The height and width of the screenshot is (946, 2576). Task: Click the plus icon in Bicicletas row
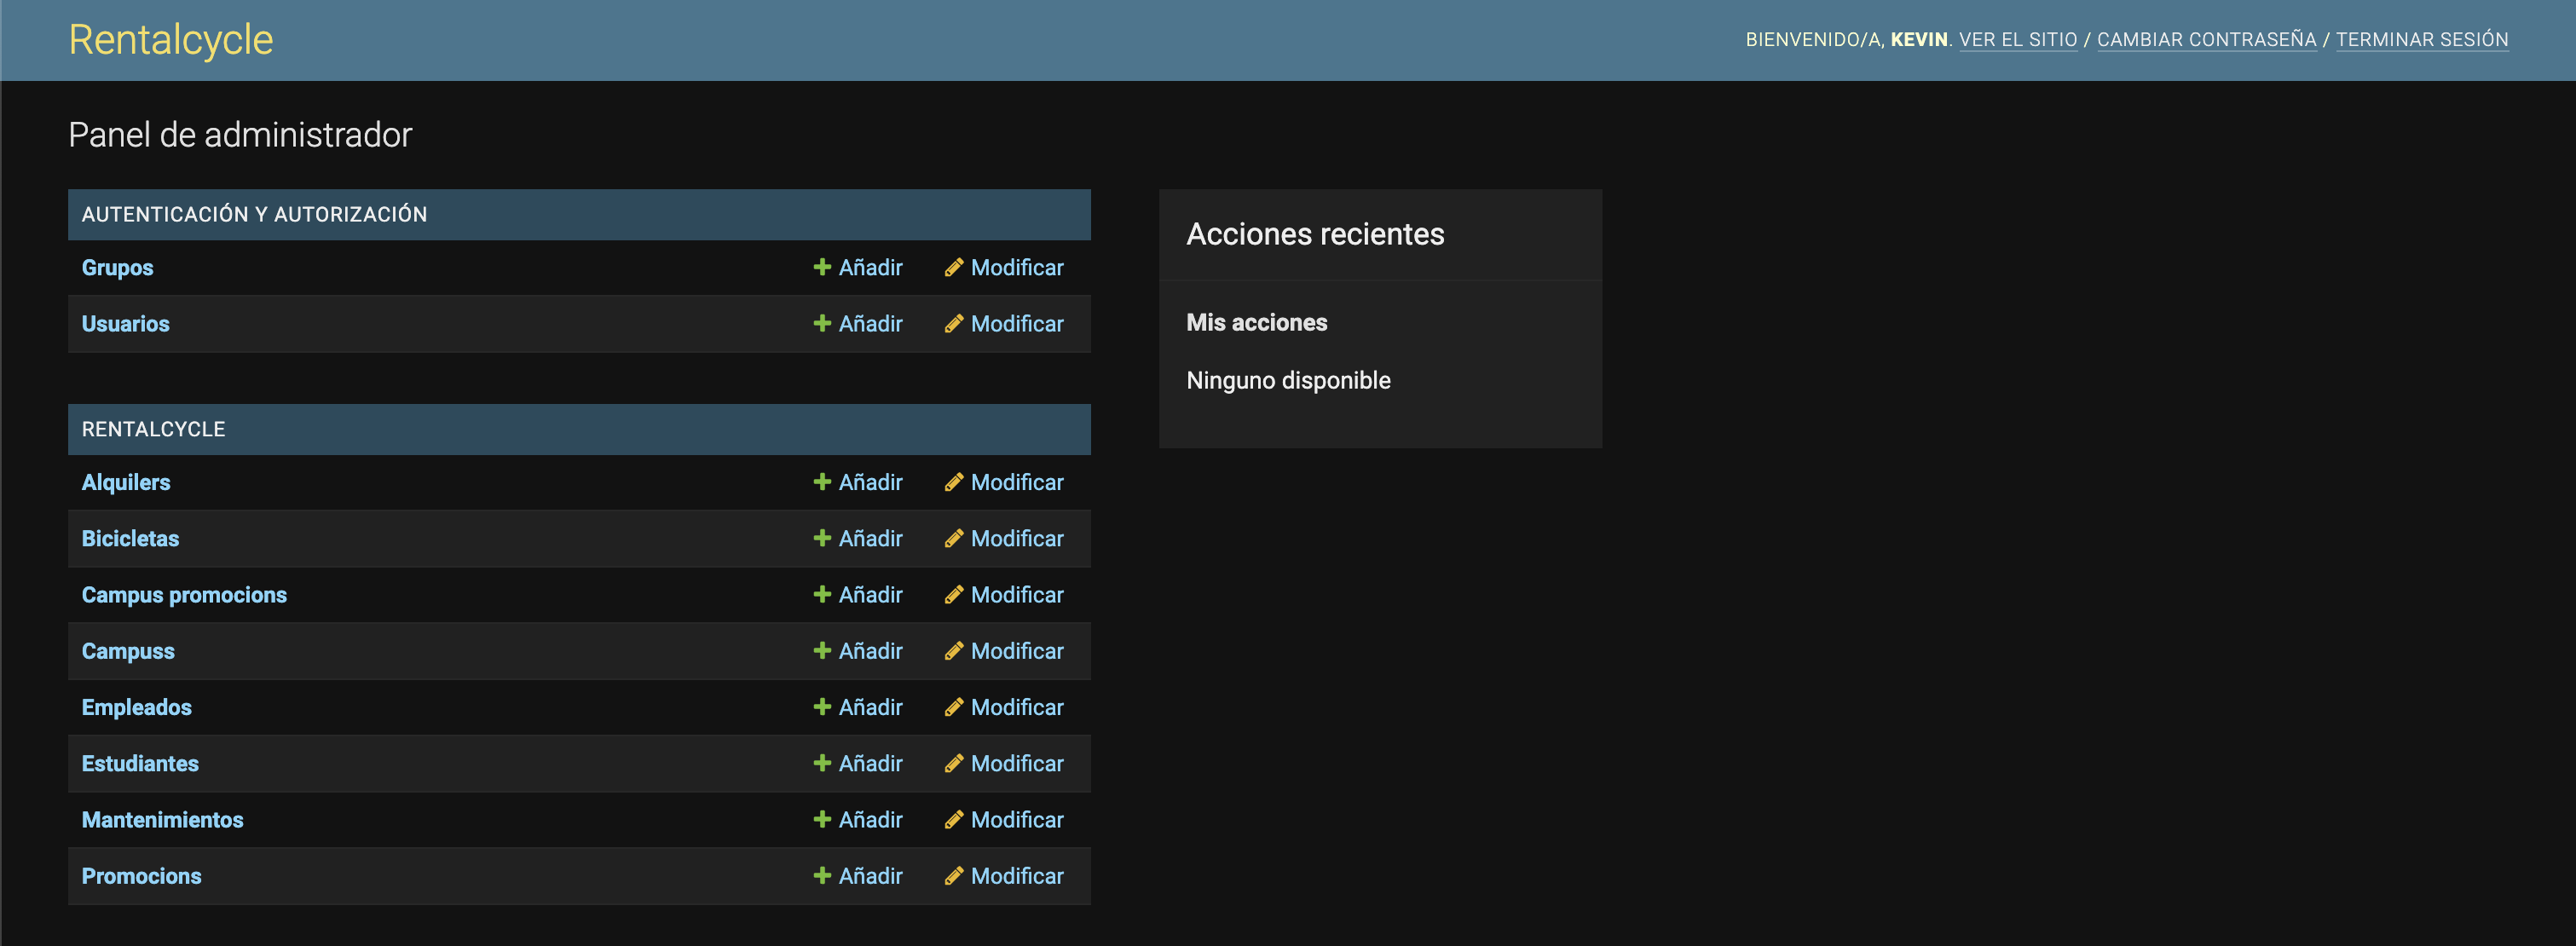pos(822,538)
